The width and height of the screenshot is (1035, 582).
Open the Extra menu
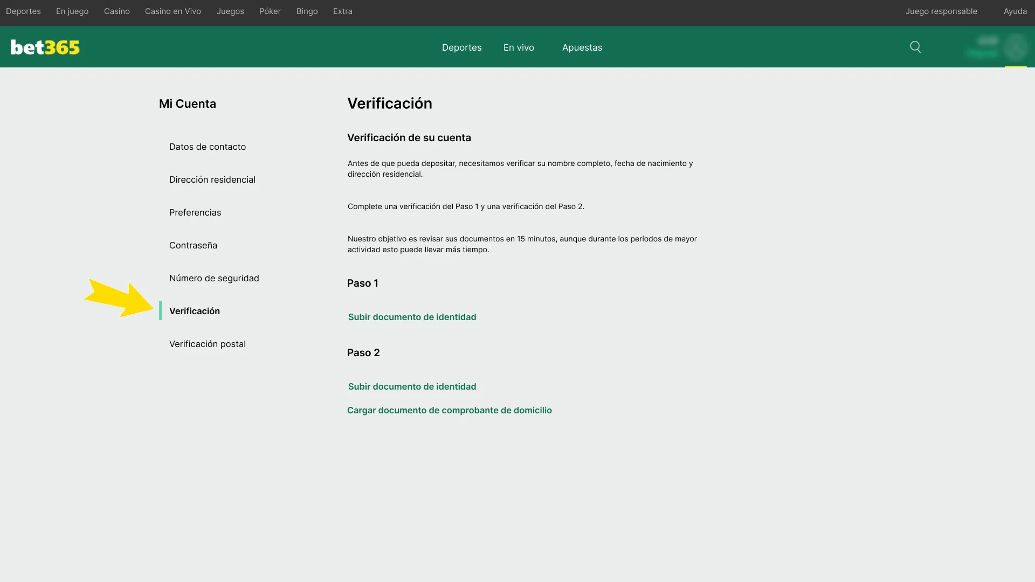tap(342, 11)
